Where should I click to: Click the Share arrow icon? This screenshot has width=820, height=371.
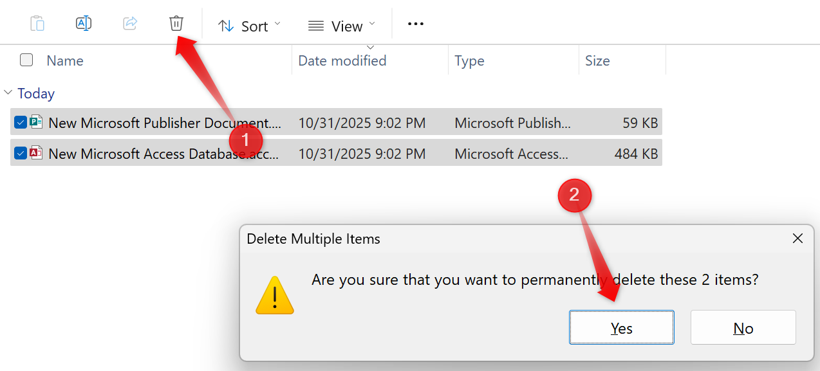click(130, 24)
